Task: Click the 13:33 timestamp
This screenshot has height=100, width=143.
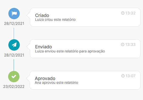Action: (130, 45)
